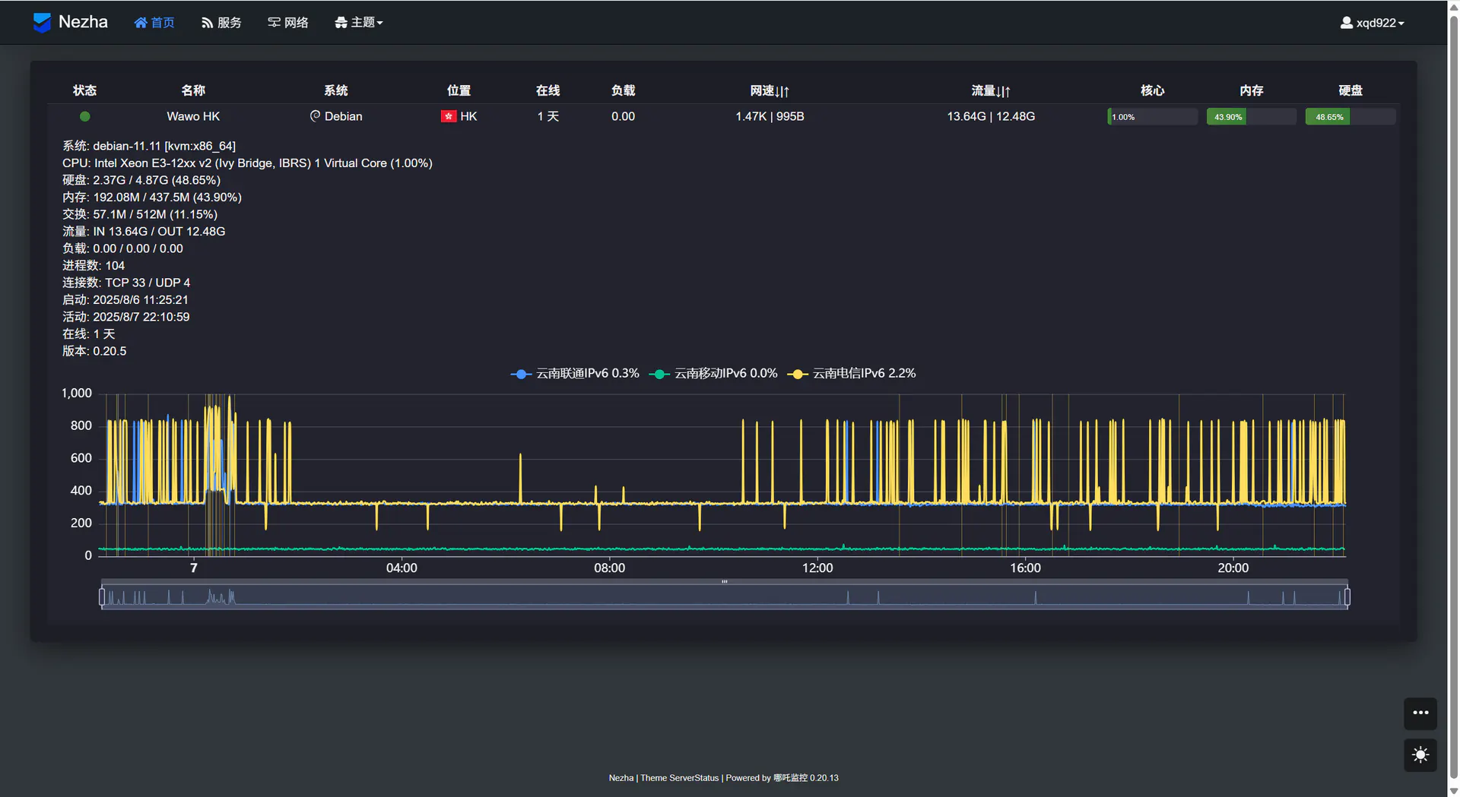Go to the 服务 services page

tap(221, 23)
